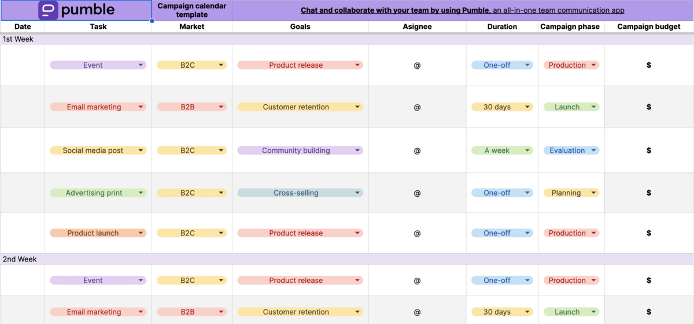This screenshot has width=694, height=324.
Task: Open the A week duration dropdown
Action: [502, 150]
